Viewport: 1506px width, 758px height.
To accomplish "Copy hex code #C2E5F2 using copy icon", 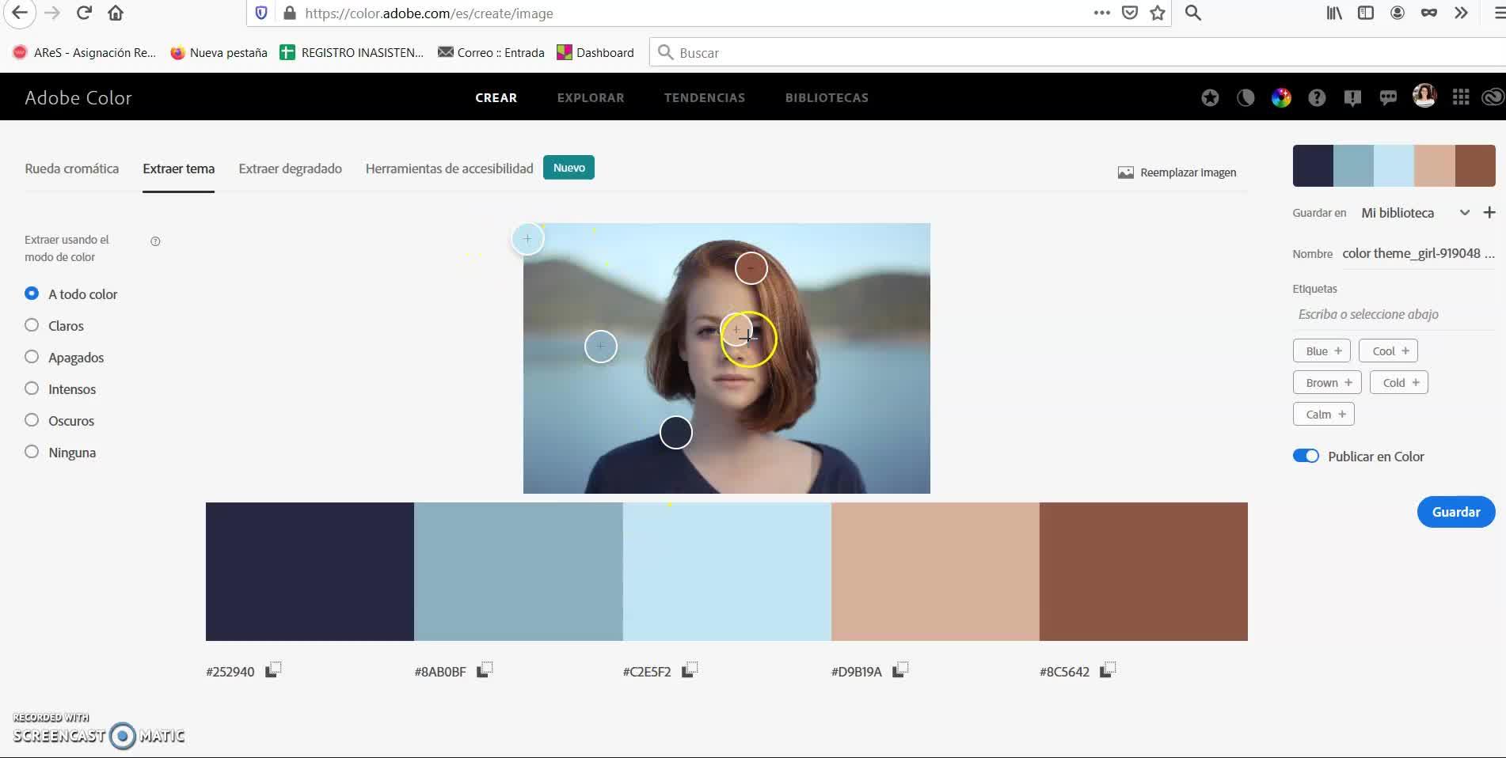I will pos(690,670).
